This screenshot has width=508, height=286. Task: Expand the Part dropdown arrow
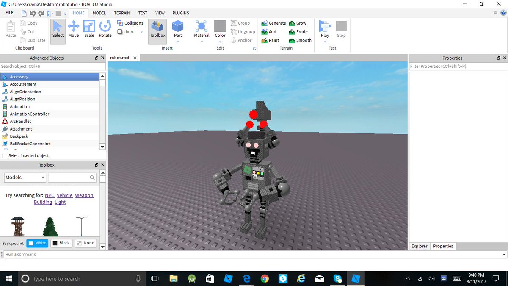[x=178, y=42]
